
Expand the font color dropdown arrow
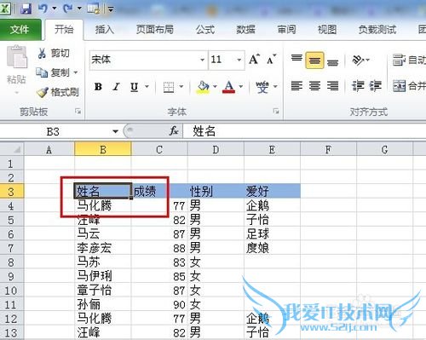tap(241, 86)
